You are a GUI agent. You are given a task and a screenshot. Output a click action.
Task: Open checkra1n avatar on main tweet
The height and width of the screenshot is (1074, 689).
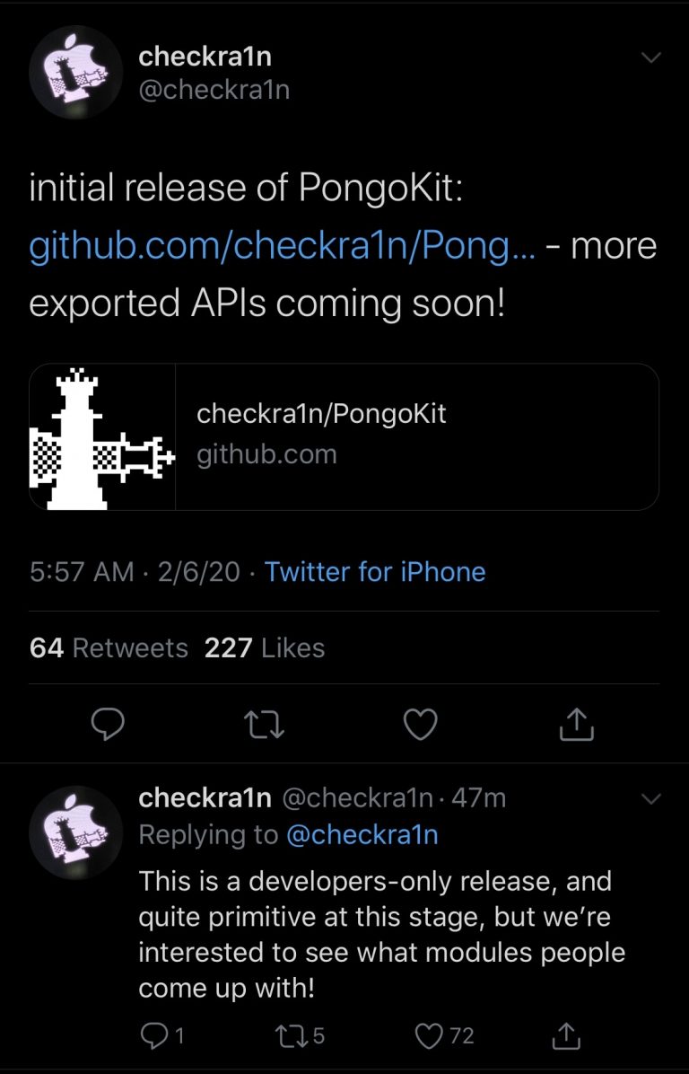click(x=74, y=74)
